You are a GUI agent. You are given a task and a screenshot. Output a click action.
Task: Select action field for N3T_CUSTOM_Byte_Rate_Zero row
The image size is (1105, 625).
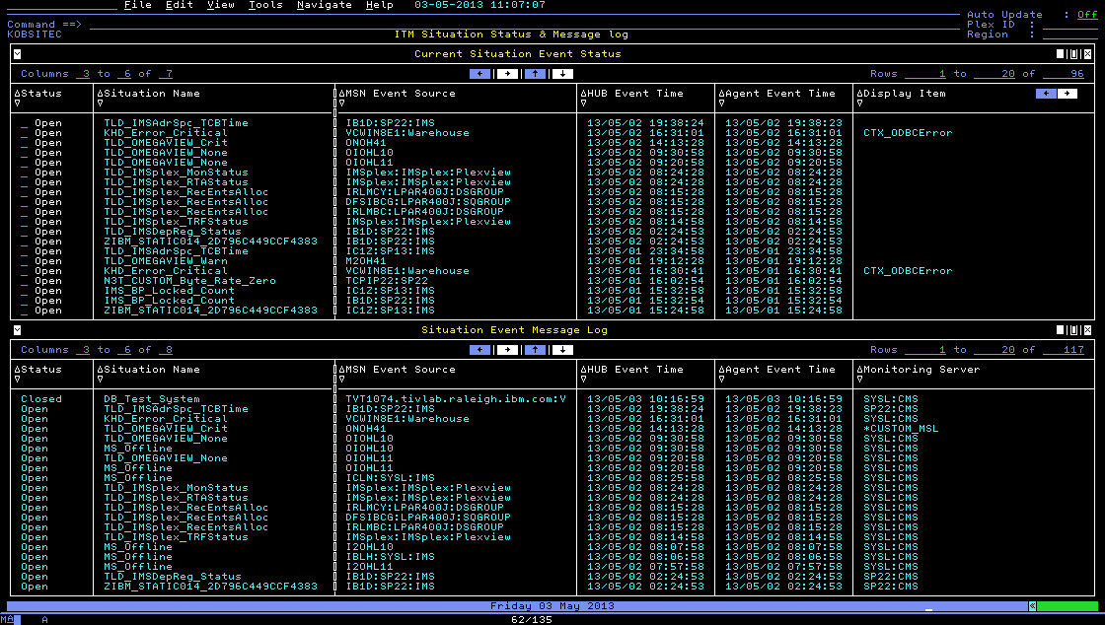click(25, 281)
